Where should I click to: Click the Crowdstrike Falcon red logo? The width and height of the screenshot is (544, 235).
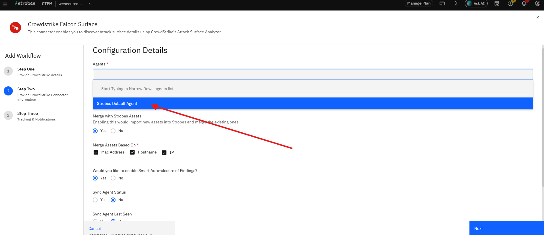[15, 28]
